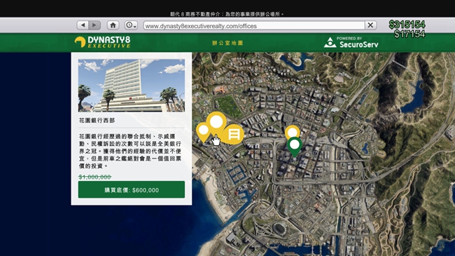Select the 辦公室地圖 office map heading

tap(227, 43)
